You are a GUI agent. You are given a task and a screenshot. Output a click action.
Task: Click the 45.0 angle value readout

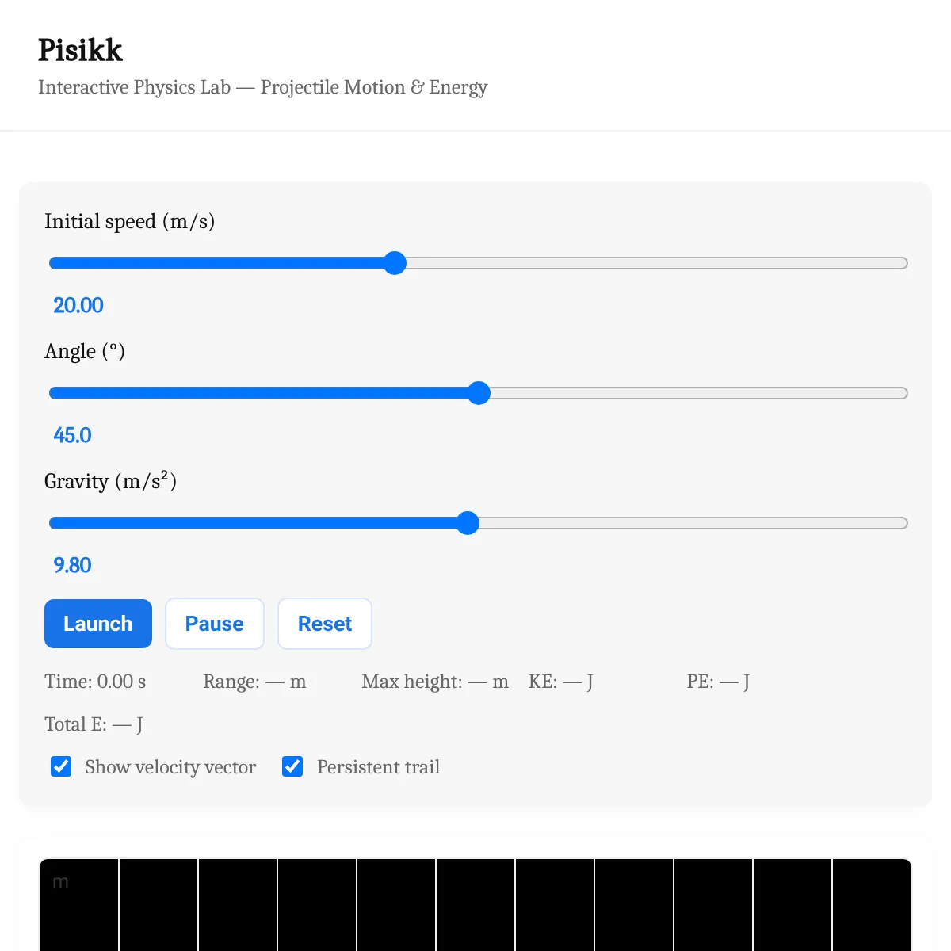72,435
